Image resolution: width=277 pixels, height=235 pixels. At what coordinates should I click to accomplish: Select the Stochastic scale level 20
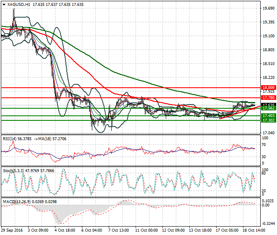(x=264, y=191)
